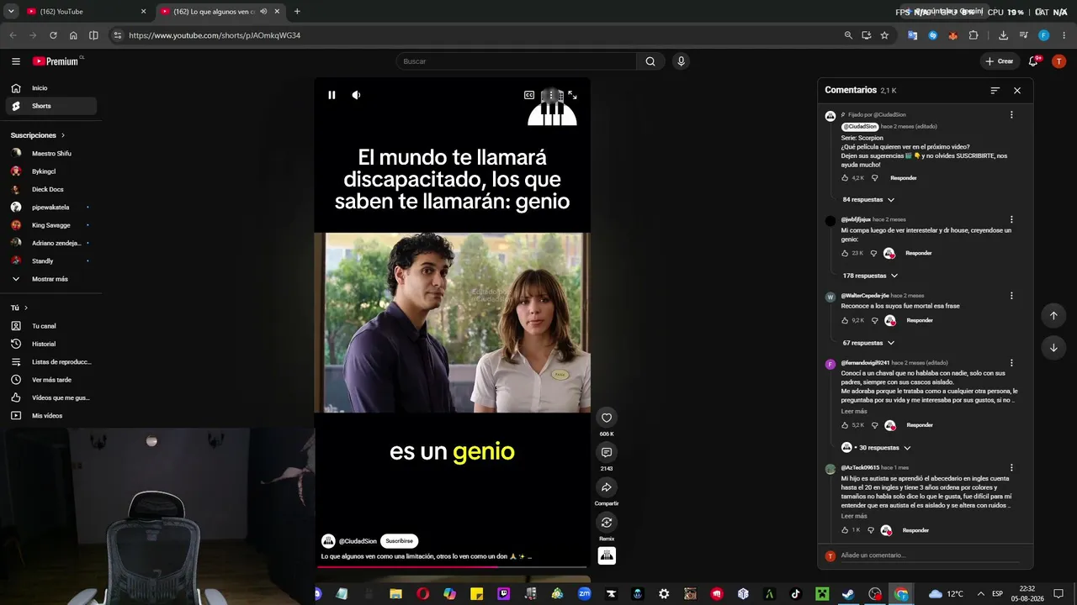Viewport: 1077px width, 605px height.
Task: Open the Crear create button
Action: [x=1000, y=61]
